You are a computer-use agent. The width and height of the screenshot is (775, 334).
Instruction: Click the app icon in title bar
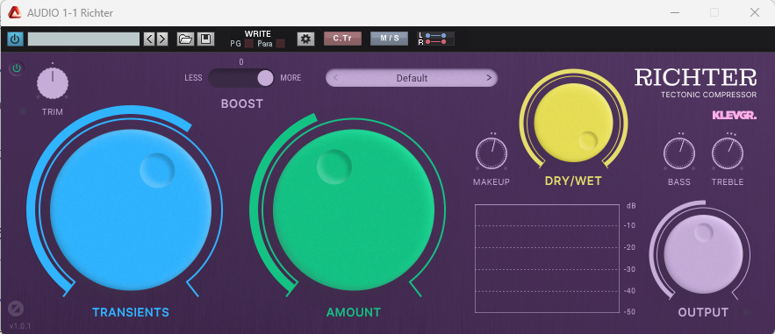[14, 13]
